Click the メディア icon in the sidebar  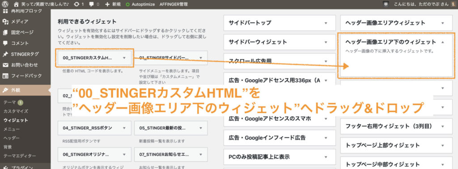click(5, 21)
